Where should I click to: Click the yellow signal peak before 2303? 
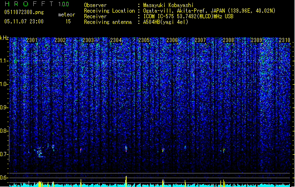(x=81, y=183)
